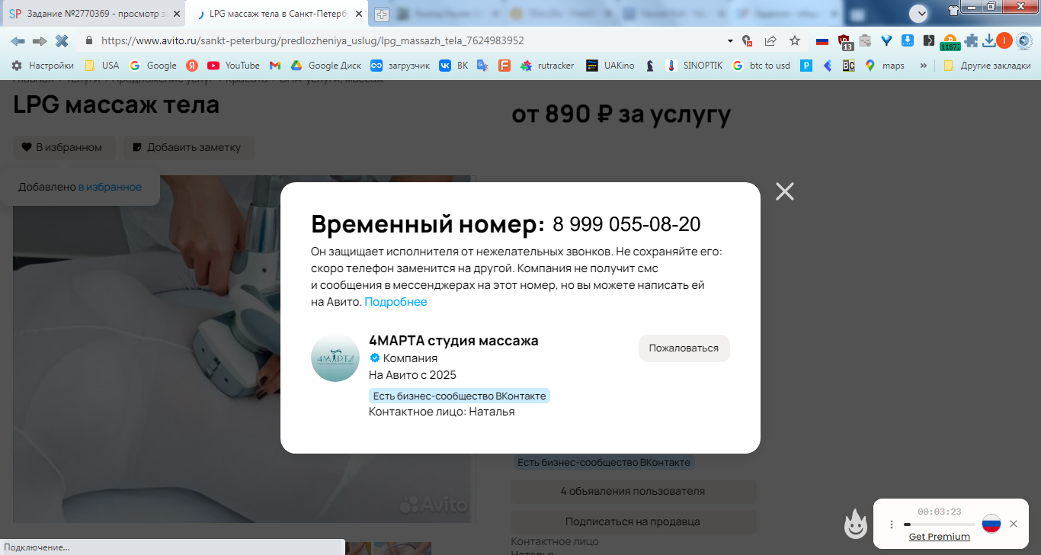1041x555 pixels.
Task: Open the Extensions puzzle piece menu
Action: (971, 40)
